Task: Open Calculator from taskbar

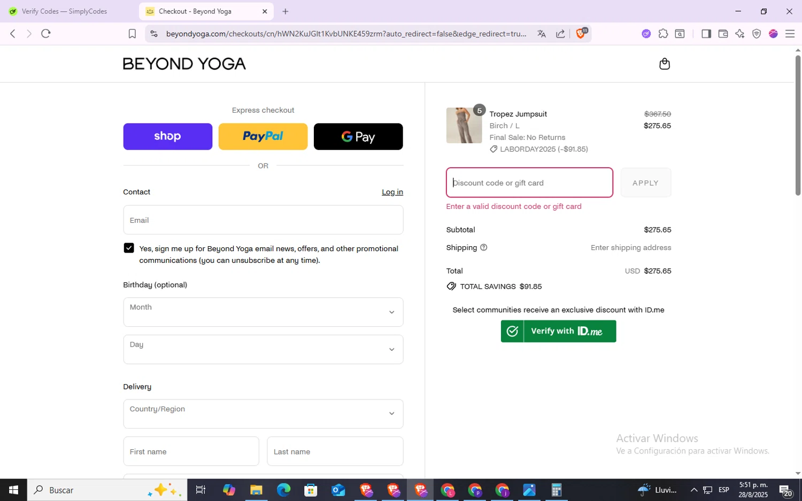Action: [557, 490]
